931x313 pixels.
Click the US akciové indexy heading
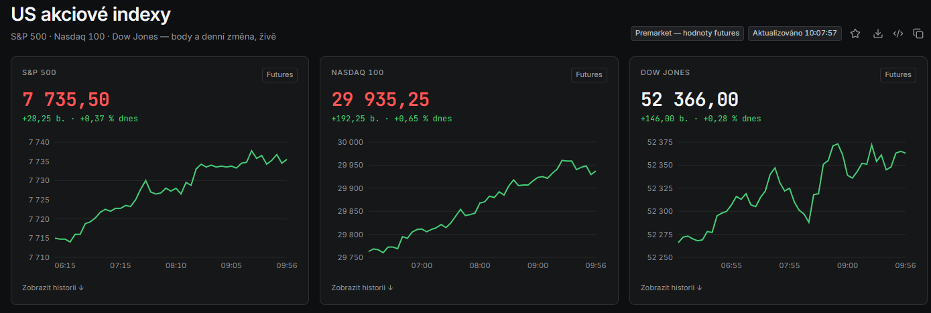coord(90,13)
